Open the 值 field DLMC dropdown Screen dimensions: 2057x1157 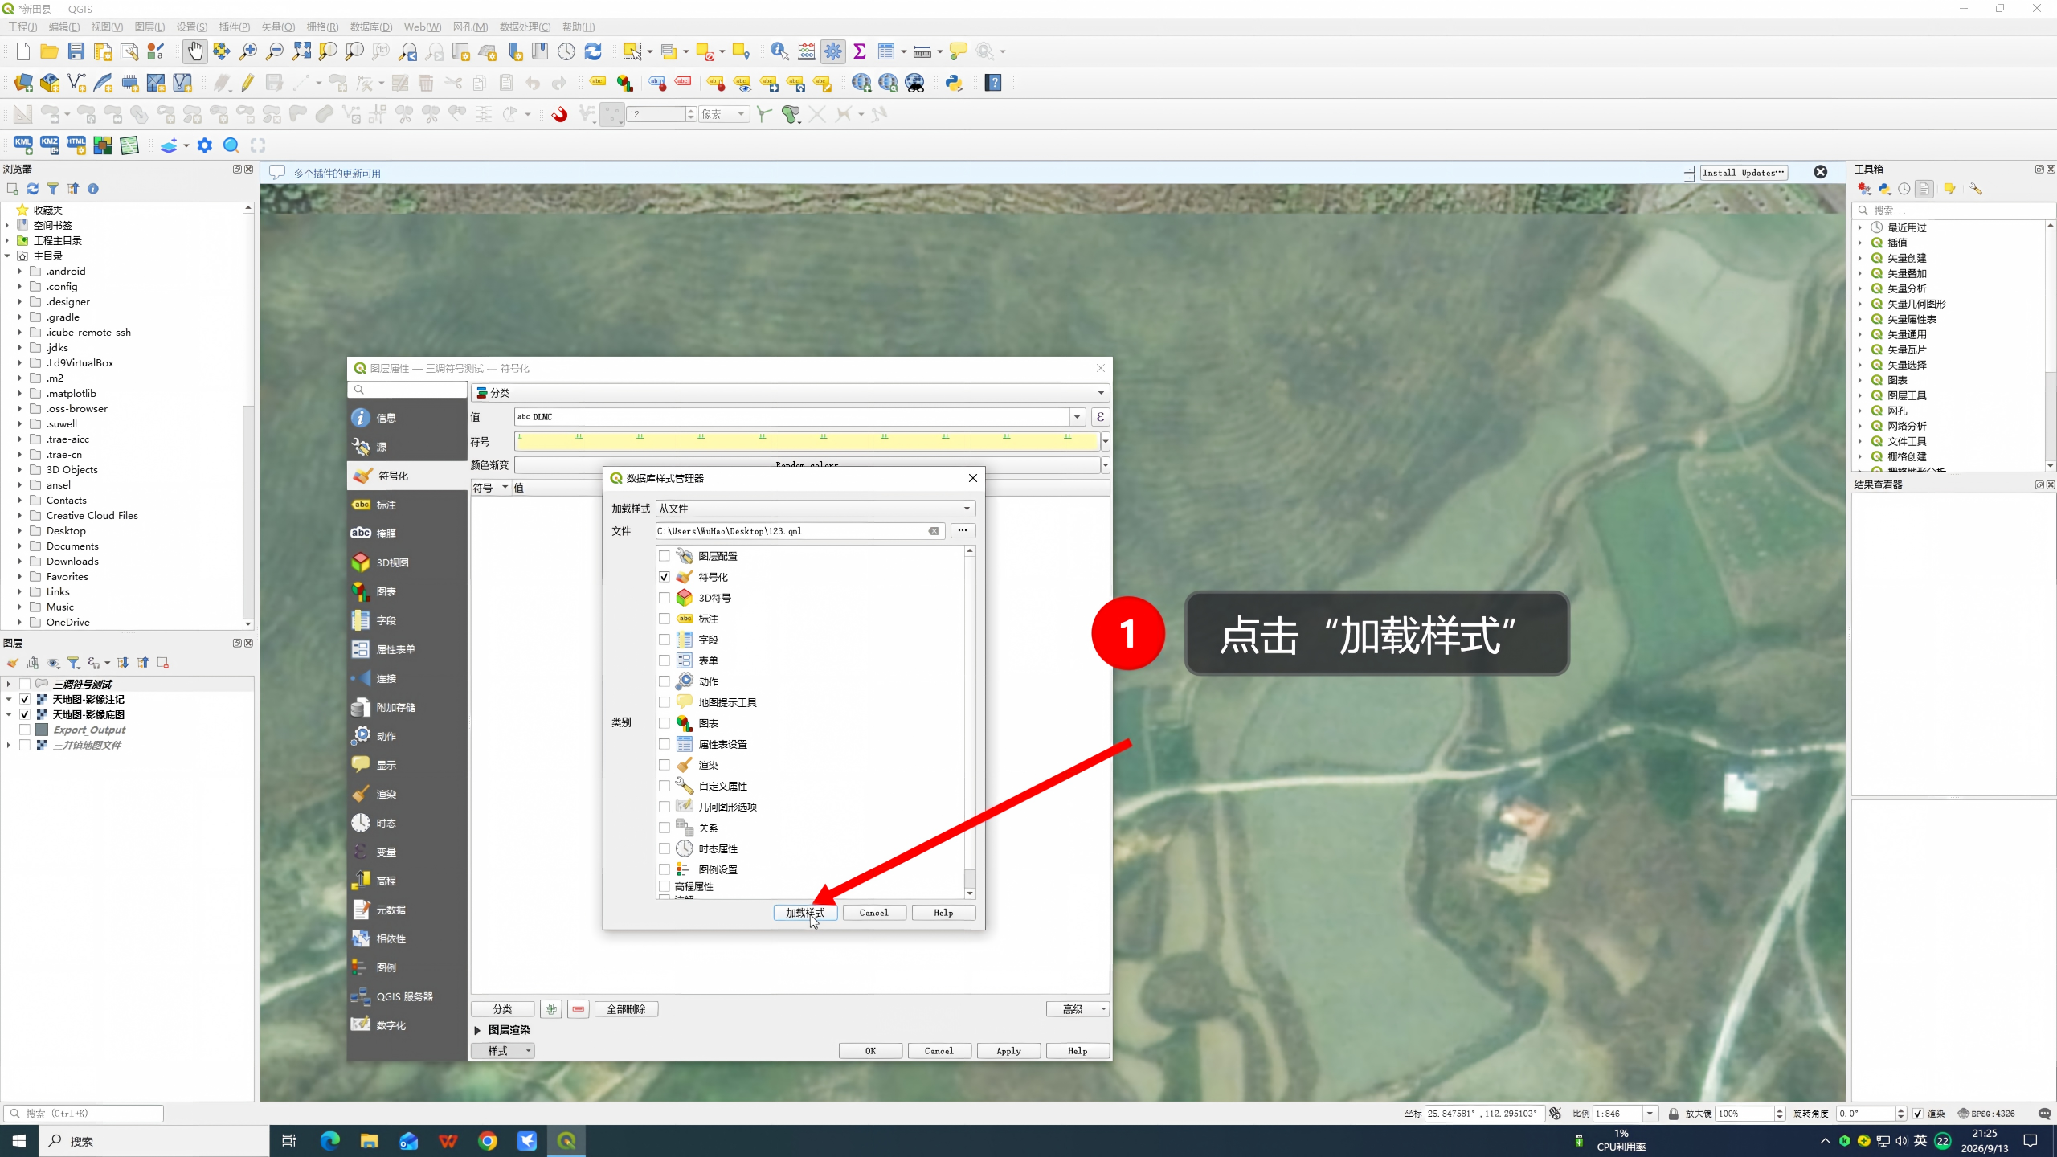(x=1077, y=417)
